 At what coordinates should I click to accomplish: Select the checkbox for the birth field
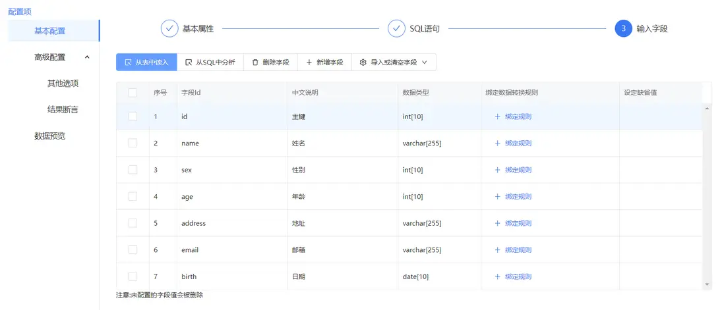[133, 276]
